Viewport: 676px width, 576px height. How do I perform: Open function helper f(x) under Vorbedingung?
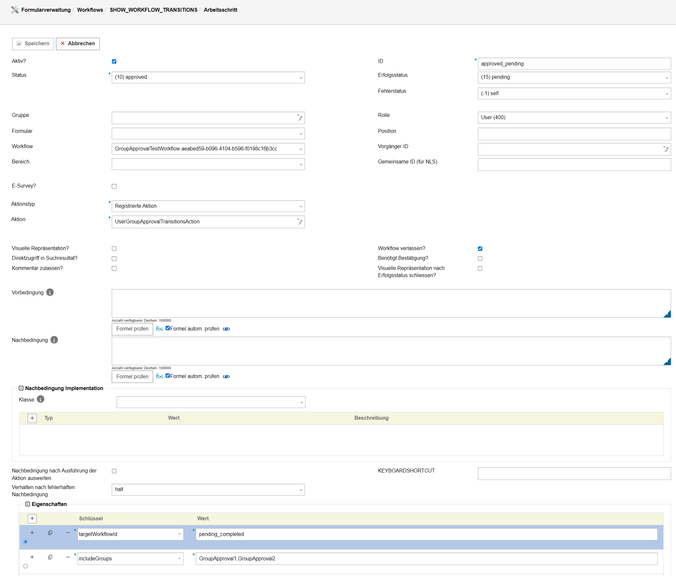tap(159, 329)
